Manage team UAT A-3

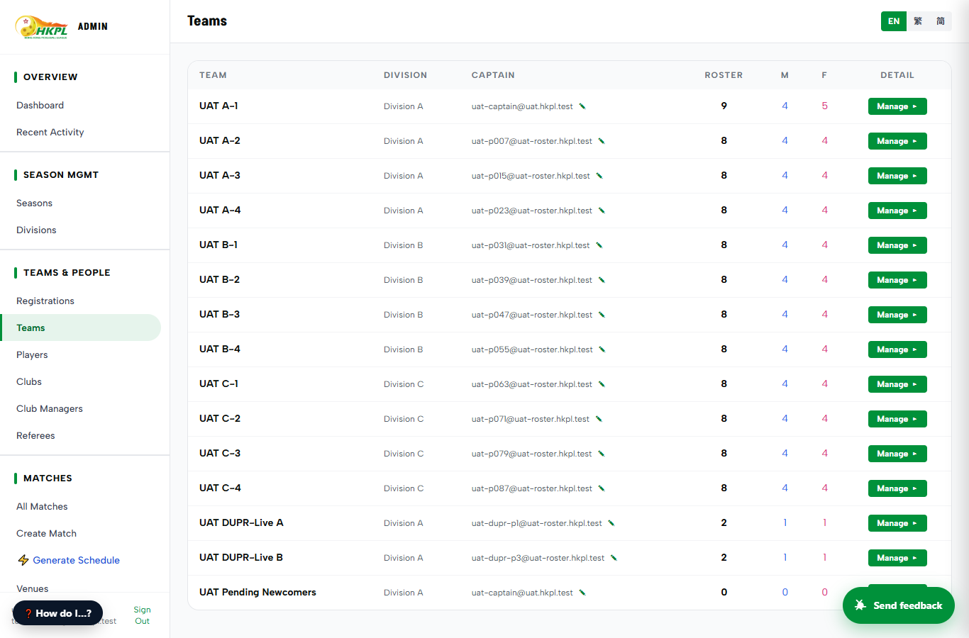pyautogui.click(x=897, y=176)
